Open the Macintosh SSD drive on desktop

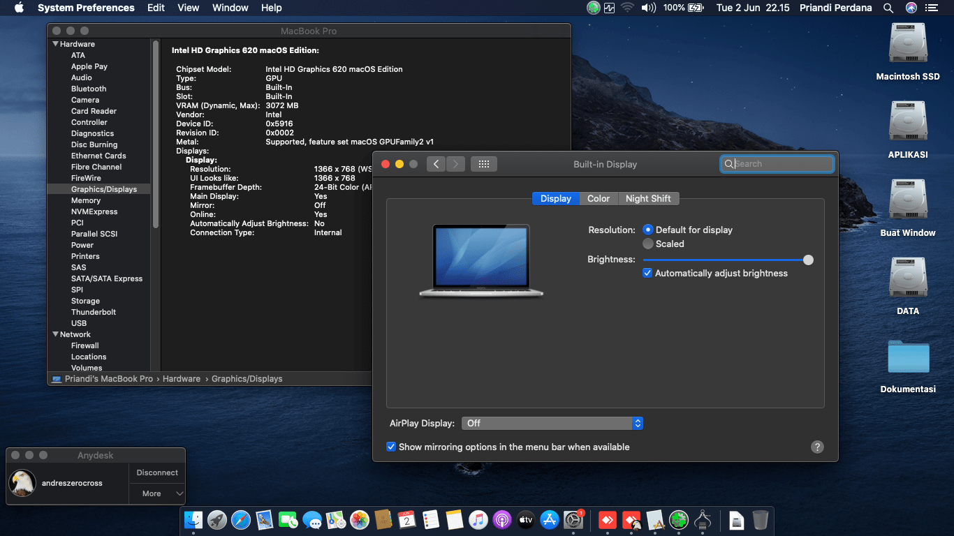pos(908,43)
